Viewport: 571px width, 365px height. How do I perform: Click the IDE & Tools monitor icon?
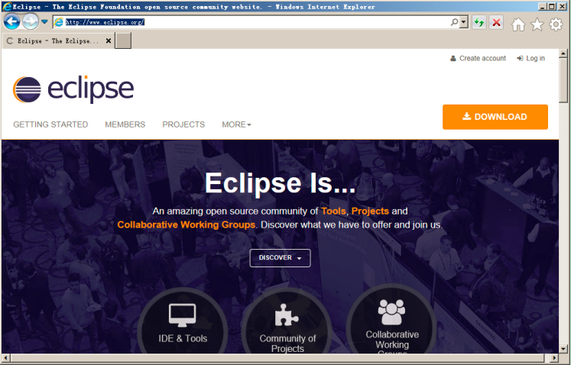183,315
